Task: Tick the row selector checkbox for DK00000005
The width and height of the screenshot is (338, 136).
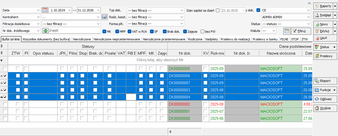Action: point(5,69)
